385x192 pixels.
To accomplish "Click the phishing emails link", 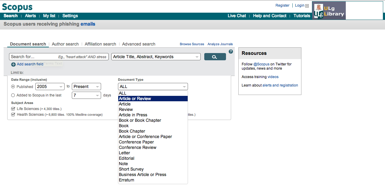I will point(88,24).
